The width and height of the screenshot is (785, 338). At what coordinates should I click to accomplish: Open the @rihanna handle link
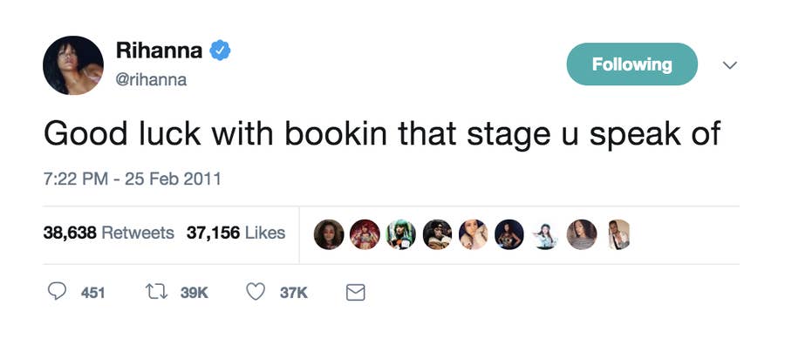151,80
